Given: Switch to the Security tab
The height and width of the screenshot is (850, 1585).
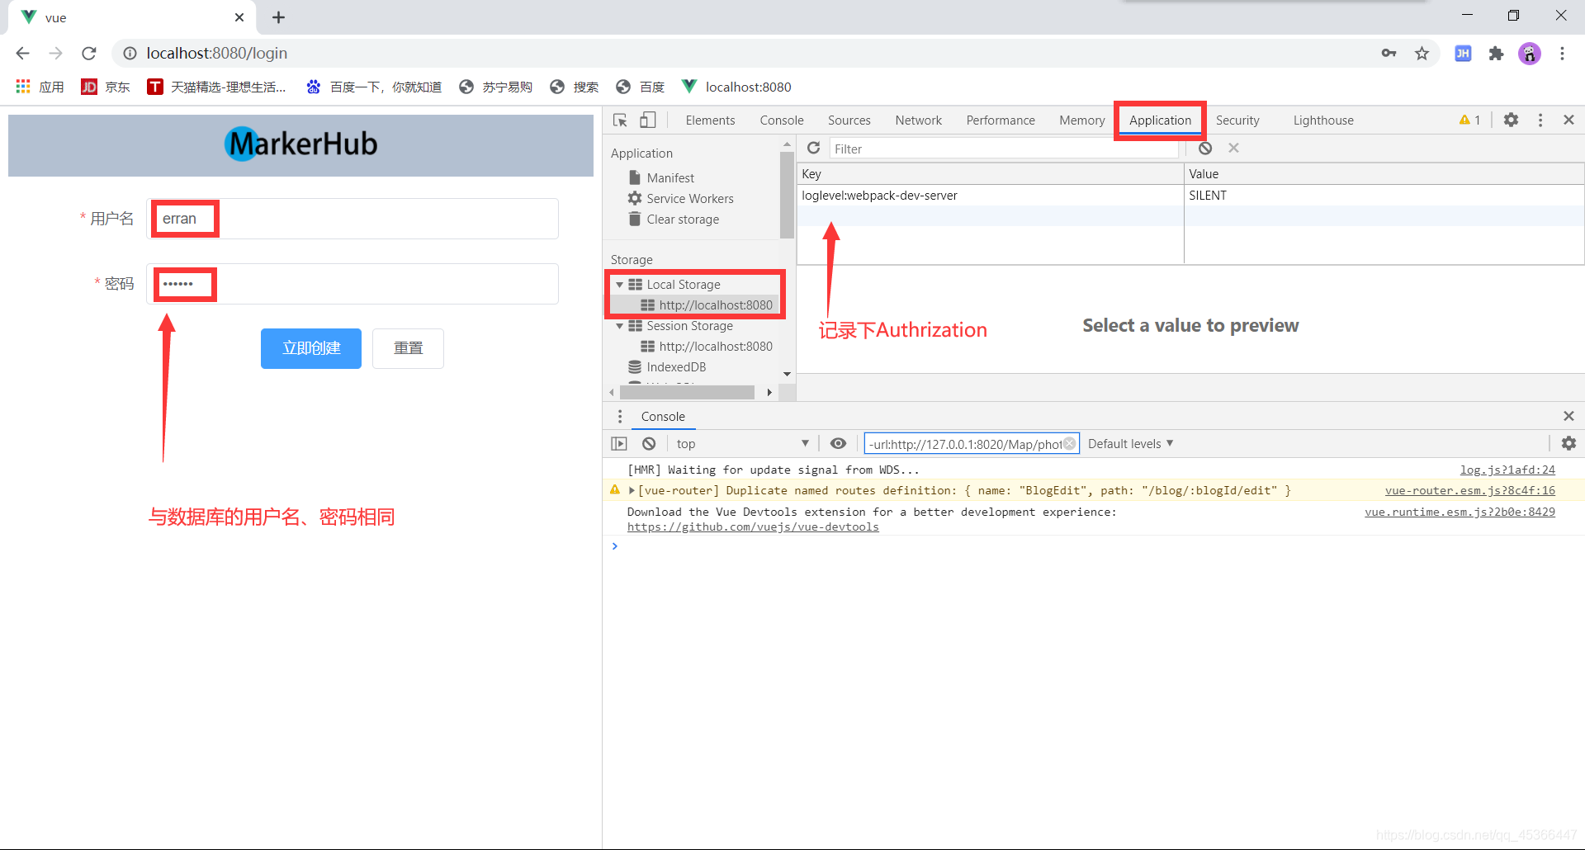Looking at the screenshot, I should [x=1237, y=120].
